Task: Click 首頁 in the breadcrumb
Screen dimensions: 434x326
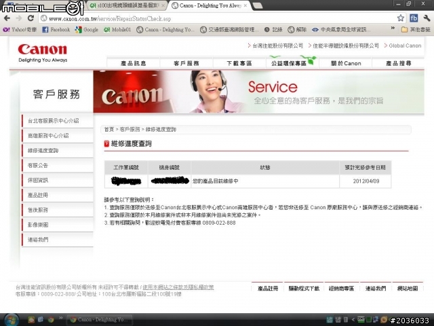Action: pos(108,130)
